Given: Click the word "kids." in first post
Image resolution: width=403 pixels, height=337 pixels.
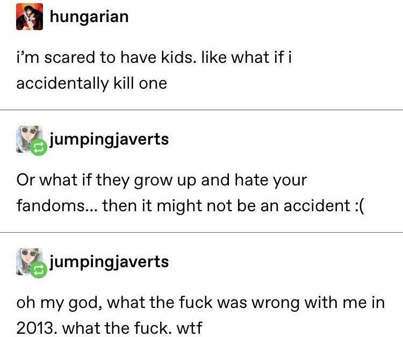Looking at the screenshot, I should tap(178, 57).
